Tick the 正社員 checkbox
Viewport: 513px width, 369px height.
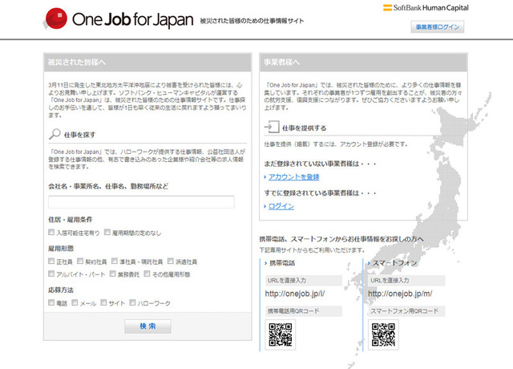coord(51,261)
